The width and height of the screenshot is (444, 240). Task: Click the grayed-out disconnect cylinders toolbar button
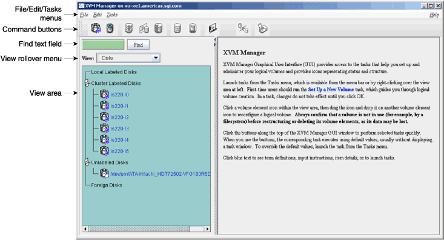(x=243, y=28)
